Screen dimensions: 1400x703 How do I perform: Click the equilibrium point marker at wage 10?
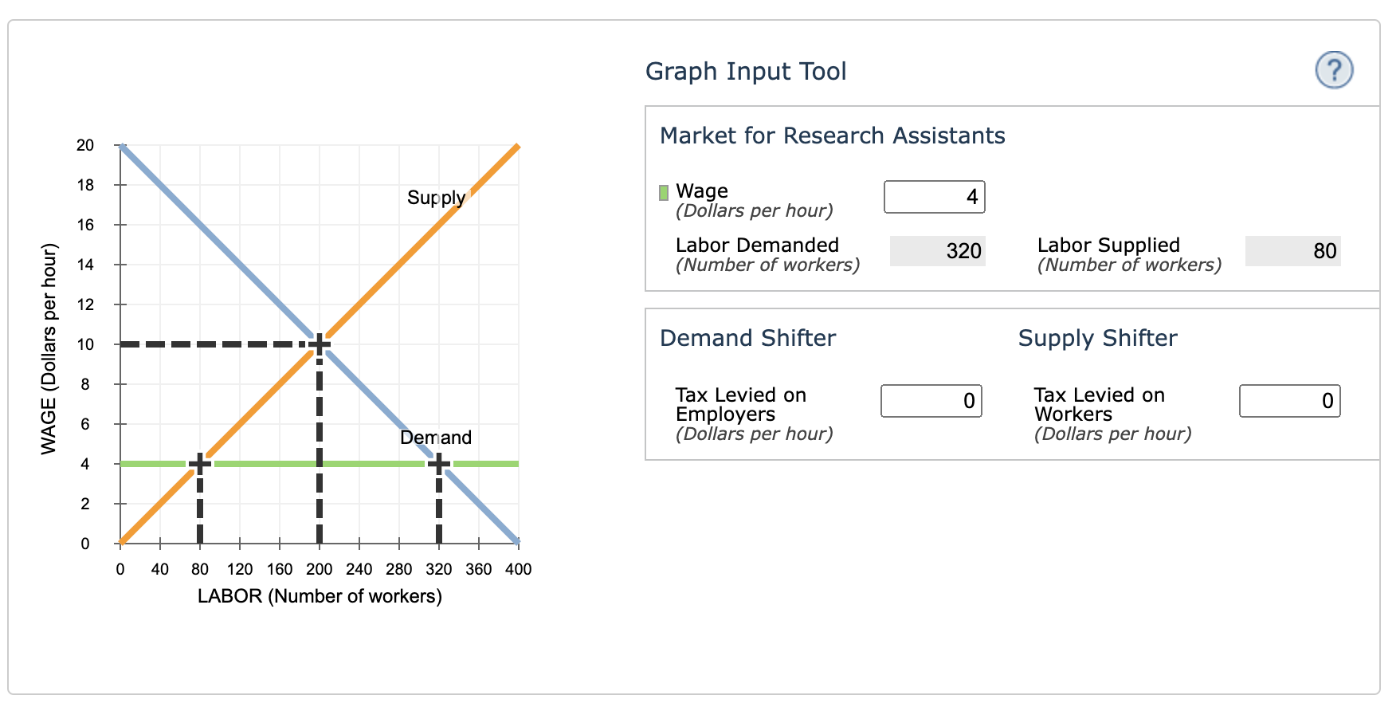point(319,344)
